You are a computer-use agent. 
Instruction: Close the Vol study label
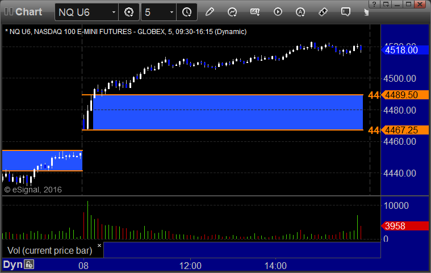pos(99,245)
